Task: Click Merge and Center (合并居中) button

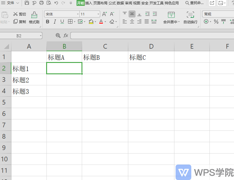Action: pyautogui.click(x=171, y=18)
